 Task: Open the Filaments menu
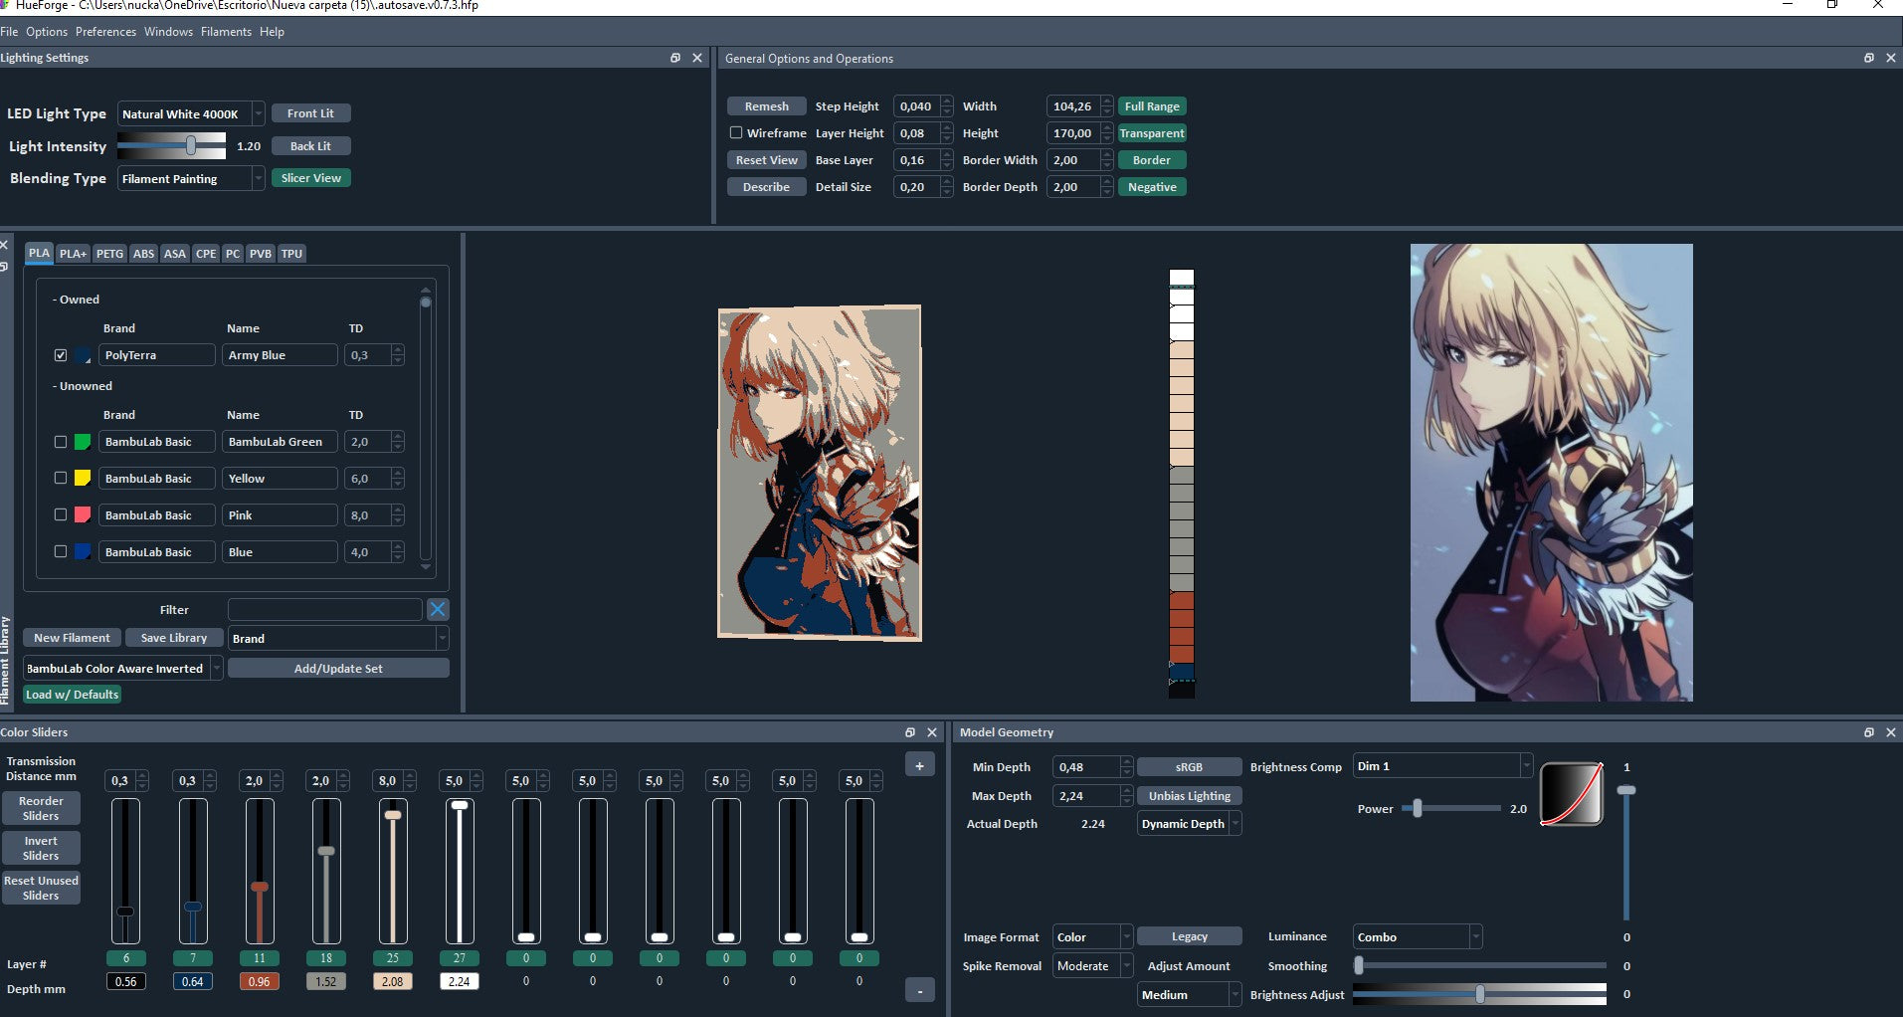[x=226, y=32]
